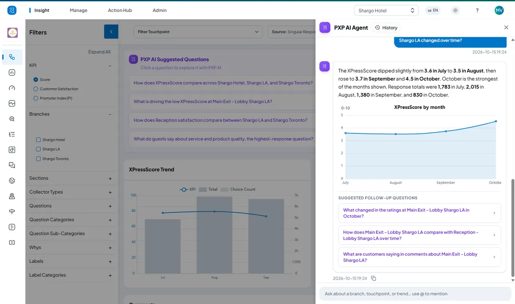Open the MV user avatar menu
This screenshot has width=515, height=304.
click(499, 10)
